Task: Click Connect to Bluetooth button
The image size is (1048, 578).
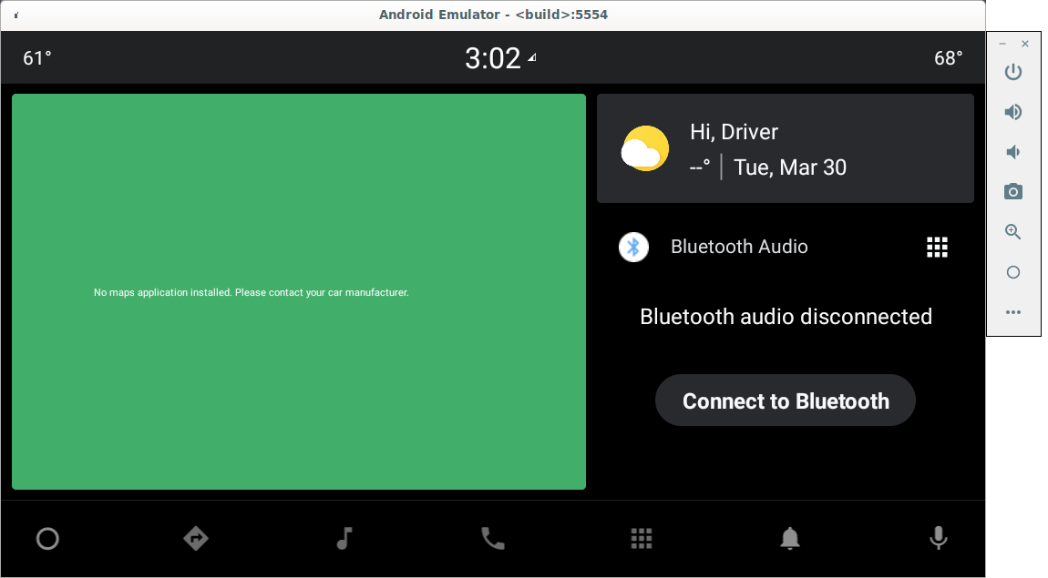Action: (785, 401)
